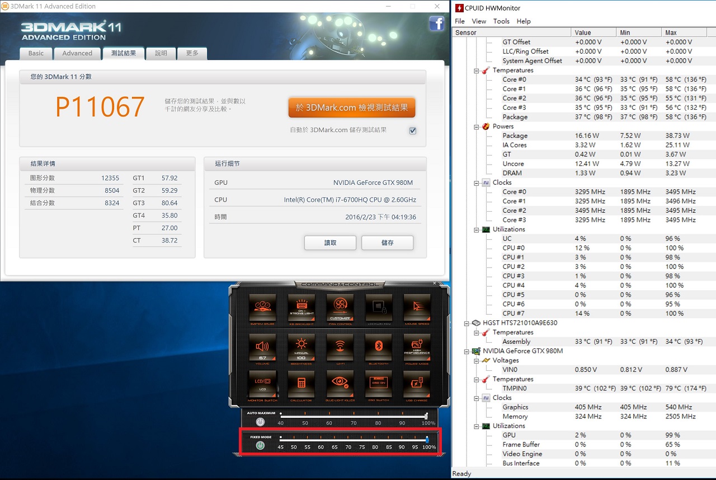Open the Tools menu in HWMonitor
Screen dimensions: 716x480
tap(501, 21)
